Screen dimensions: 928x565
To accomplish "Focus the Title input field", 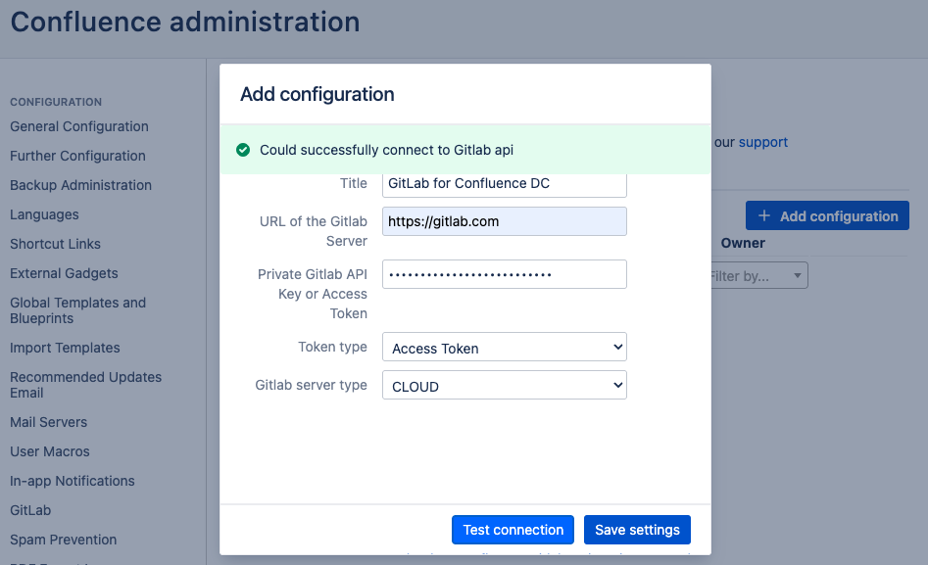I will click(x=505, y=185).
